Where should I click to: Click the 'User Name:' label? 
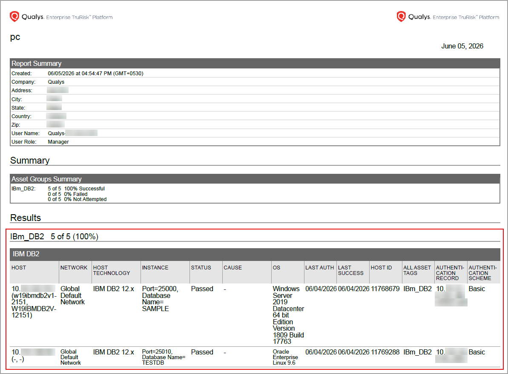[26, 133]
